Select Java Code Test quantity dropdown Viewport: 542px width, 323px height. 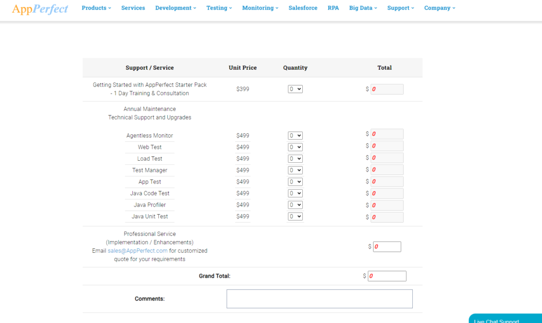[295, 193]
